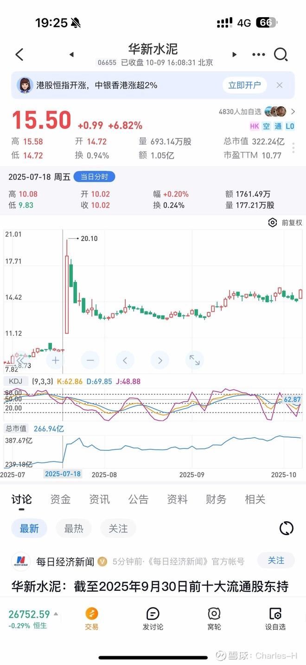Refresh the discussion feed
The height and width of the screenshot is (665, 306).
point(287,528)
